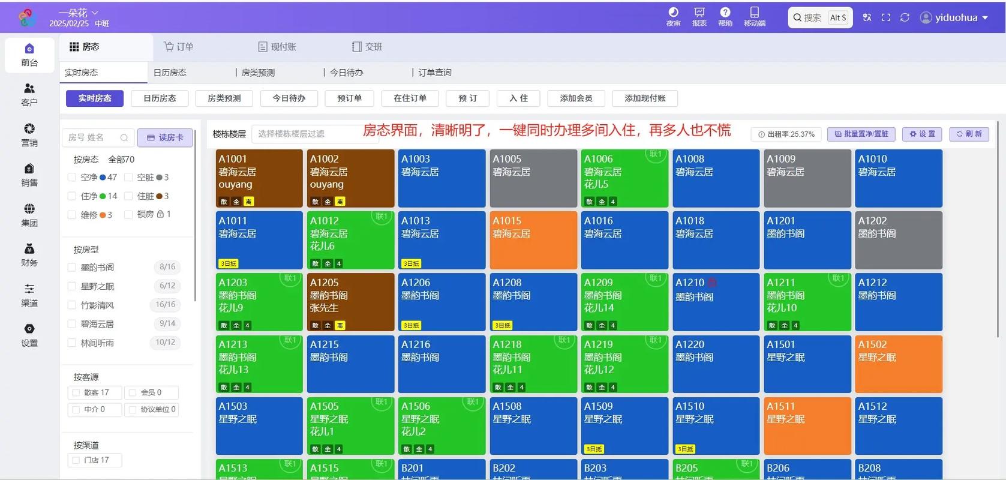Image resolution: width=1006 pixels, height=480 pixels.
Task: Switch to the 现付账 tab
Action: 277,47
